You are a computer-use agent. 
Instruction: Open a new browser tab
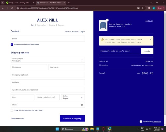69,3
